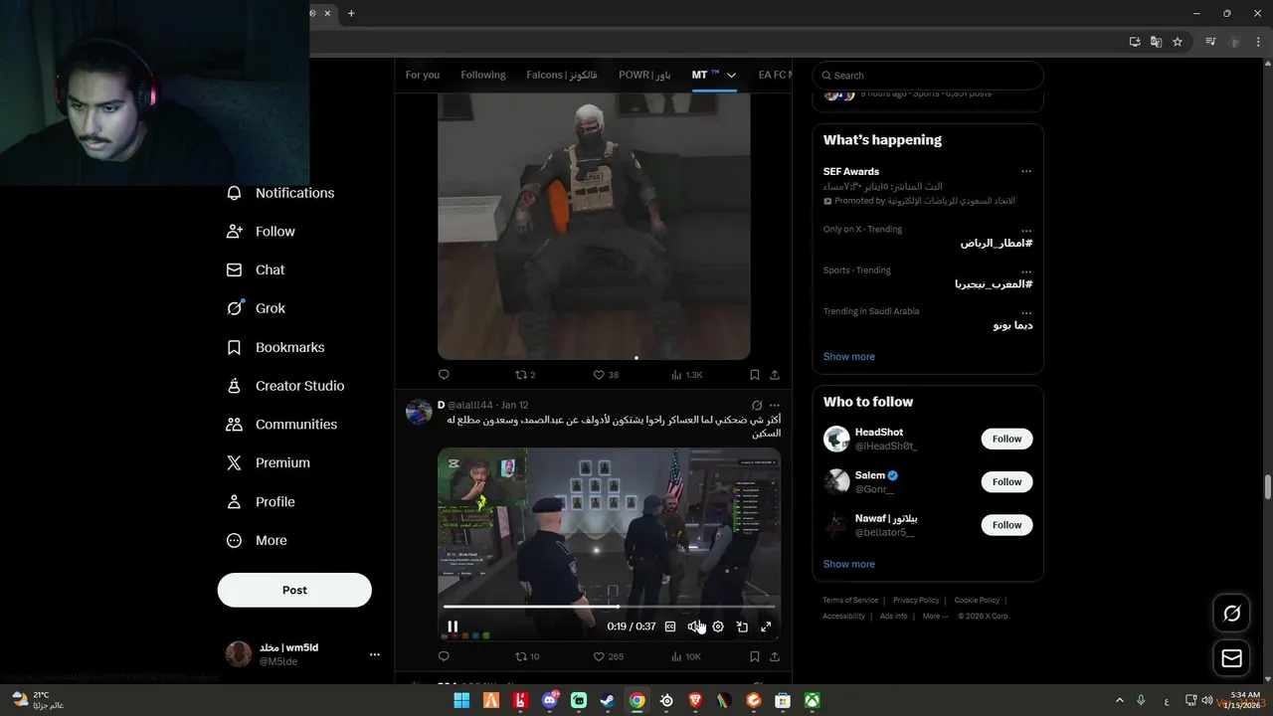Screen dimensions: 1273x716
Task: Open floating Grok button at bottom right
Action: coord(1231,614)
